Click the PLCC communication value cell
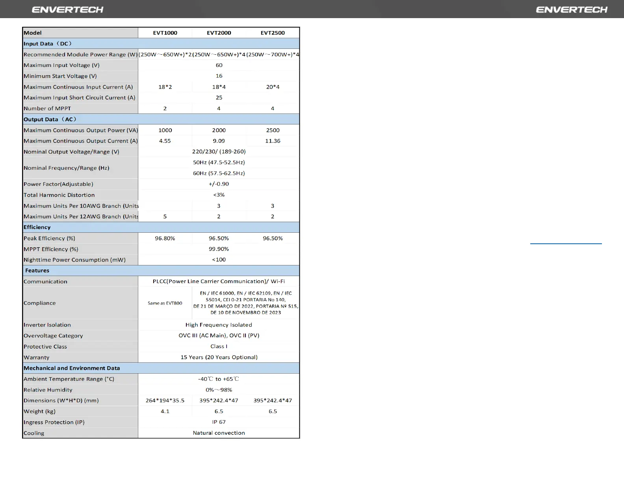This screenshot has width=624, height=482. (219, 282)
